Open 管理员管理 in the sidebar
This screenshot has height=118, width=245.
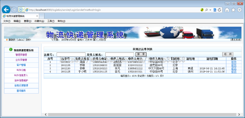[x=21, y=55]
